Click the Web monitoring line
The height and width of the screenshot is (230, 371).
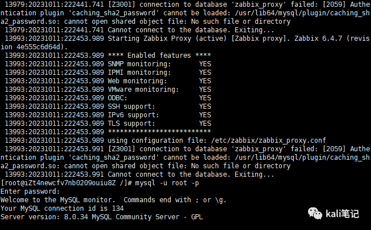(108, 81)
